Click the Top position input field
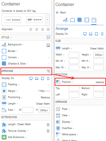 (x=74, y=89)
